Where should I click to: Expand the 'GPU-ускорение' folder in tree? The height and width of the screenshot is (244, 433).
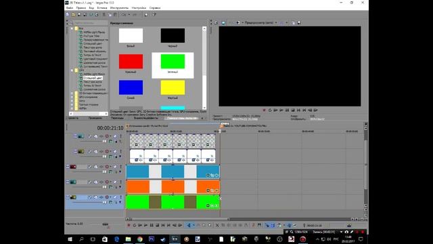pyautogui.click(x=72, y=97)
